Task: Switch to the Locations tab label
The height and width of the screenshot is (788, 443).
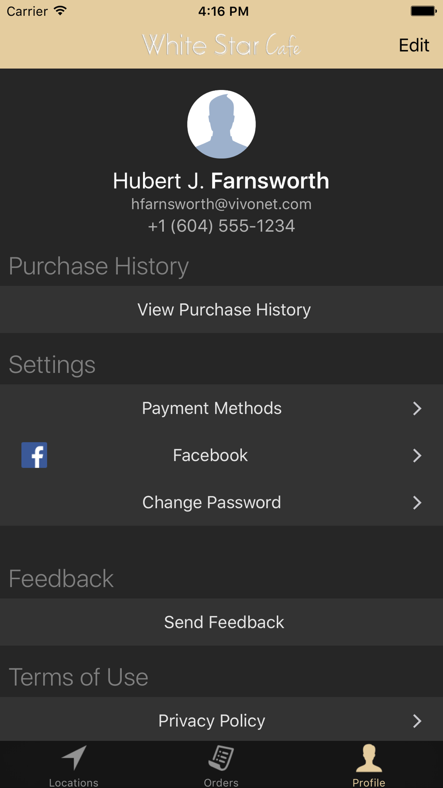Action: coord(74,782)
